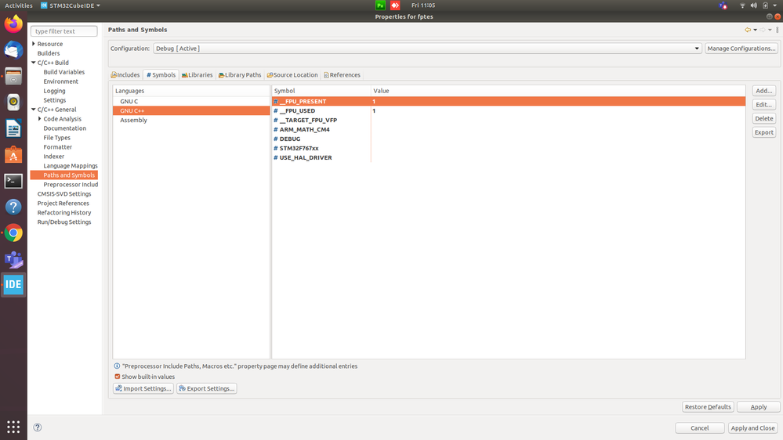Open the volume indicator in top bar
Viewport: 783px width, 440px height.
pos(753,5)
